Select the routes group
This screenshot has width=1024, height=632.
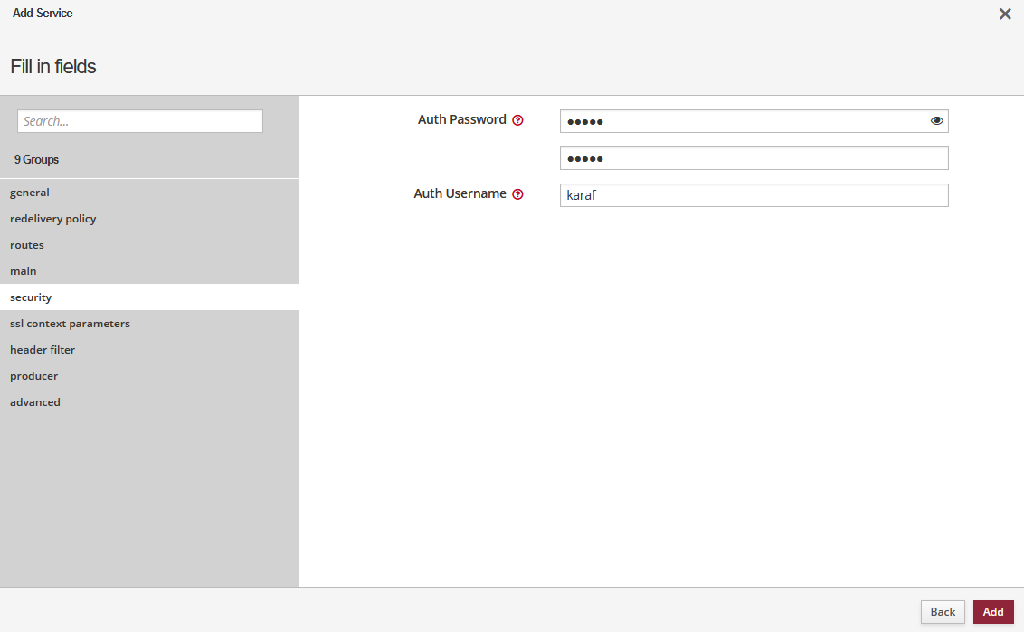(27, 245)
